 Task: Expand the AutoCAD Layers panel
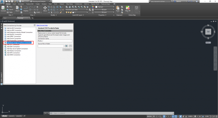pos(78,15)
